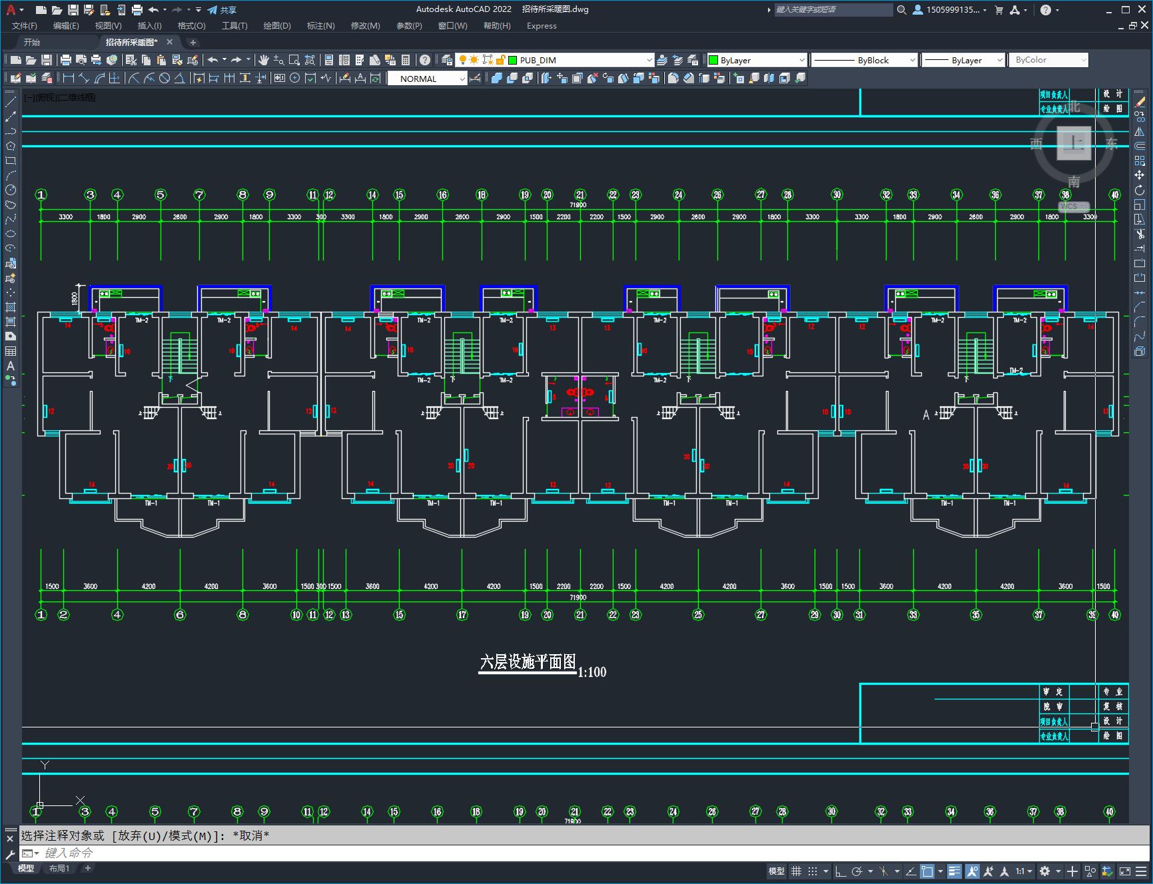Open the Customization menu icon in status bar
The image size is (1153, 884).
(1141, 871)
